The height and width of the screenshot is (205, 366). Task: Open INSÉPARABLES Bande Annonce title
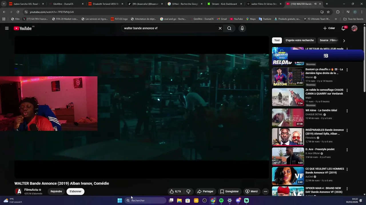point(325,132)
